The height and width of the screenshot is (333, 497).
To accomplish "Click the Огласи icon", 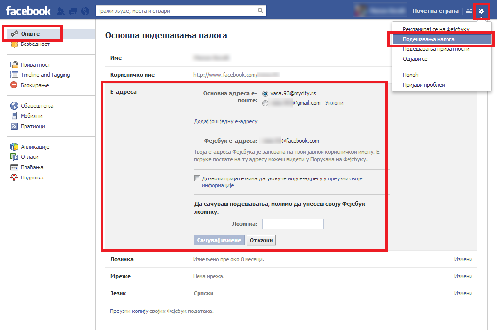I will pyautogui.click(x=14, y=157).
